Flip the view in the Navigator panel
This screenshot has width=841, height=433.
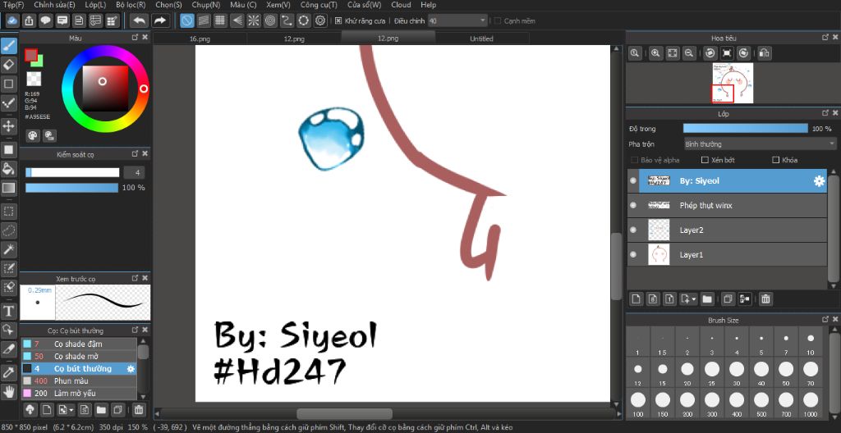pyautogui.click(x=765, y=53)
